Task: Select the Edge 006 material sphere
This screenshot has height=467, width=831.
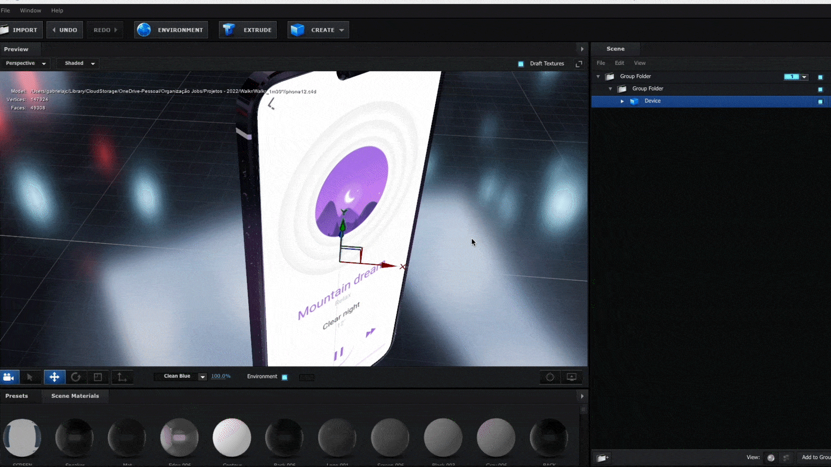Action: coord(179,438)
